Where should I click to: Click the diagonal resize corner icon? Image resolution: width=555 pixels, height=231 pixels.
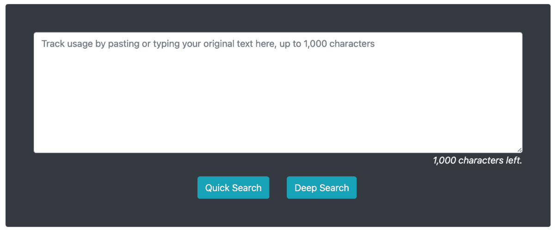pos(520,150)
